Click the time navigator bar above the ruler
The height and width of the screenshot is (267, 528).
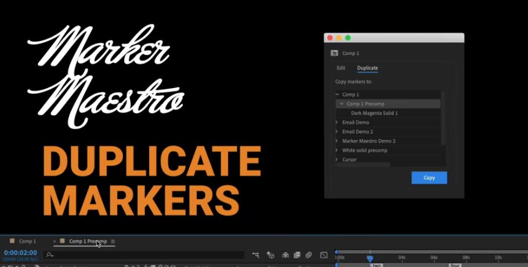pyautogui.click(x=432, y=251)
